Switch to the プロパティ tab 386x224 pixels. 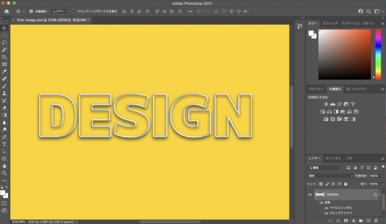pyautogui.click(x=316, y=89)
